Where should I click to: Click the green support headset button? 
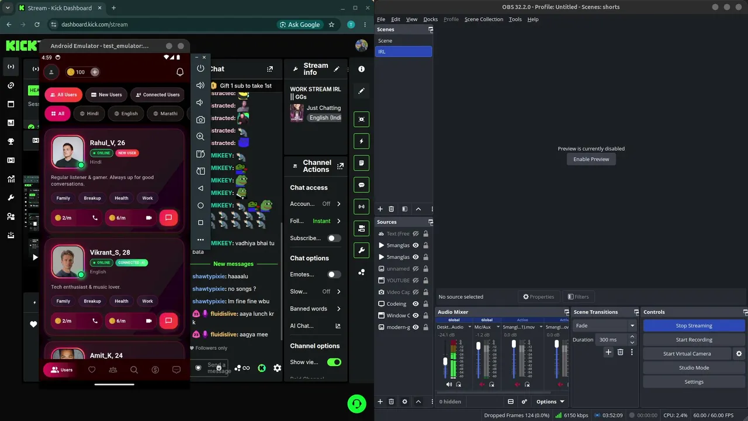click(356, 403)
